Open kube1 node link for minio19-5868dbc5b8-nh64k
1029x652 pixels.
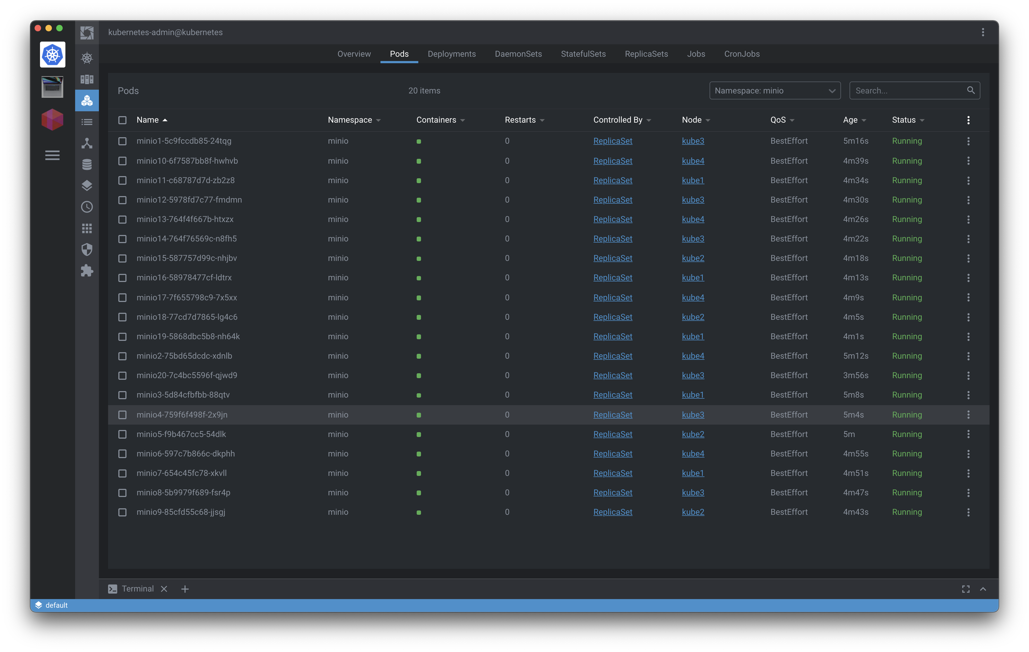pyautogui.click(x=693, y=337)
